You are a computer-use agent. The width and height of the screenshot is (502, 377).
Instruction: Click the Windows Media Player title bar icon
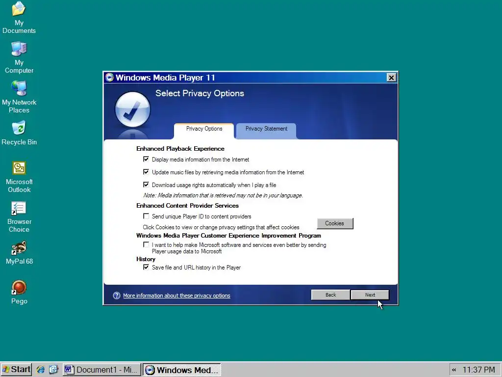point(109,78)
